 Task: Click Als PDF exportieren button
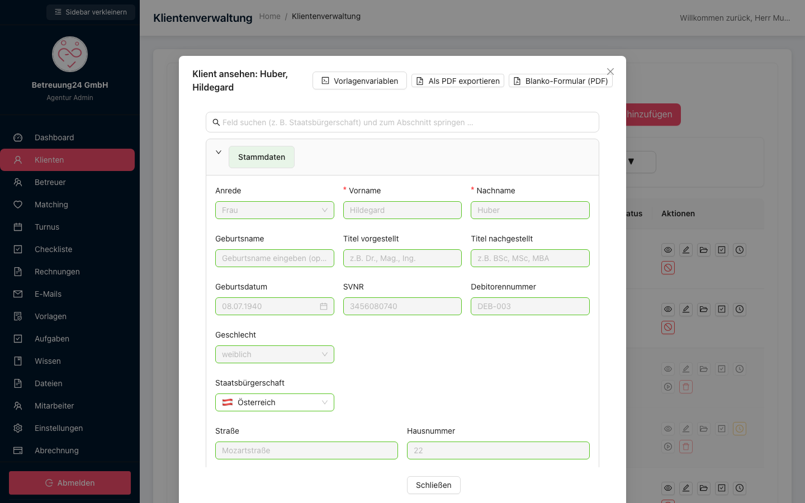(x=458, y=80)
